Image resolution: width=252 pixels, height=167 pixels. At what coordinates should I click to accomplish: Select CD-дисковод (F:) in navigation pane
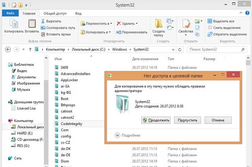point(27,139)
